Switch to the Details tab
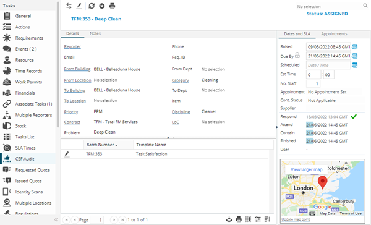 coord(72,33)
